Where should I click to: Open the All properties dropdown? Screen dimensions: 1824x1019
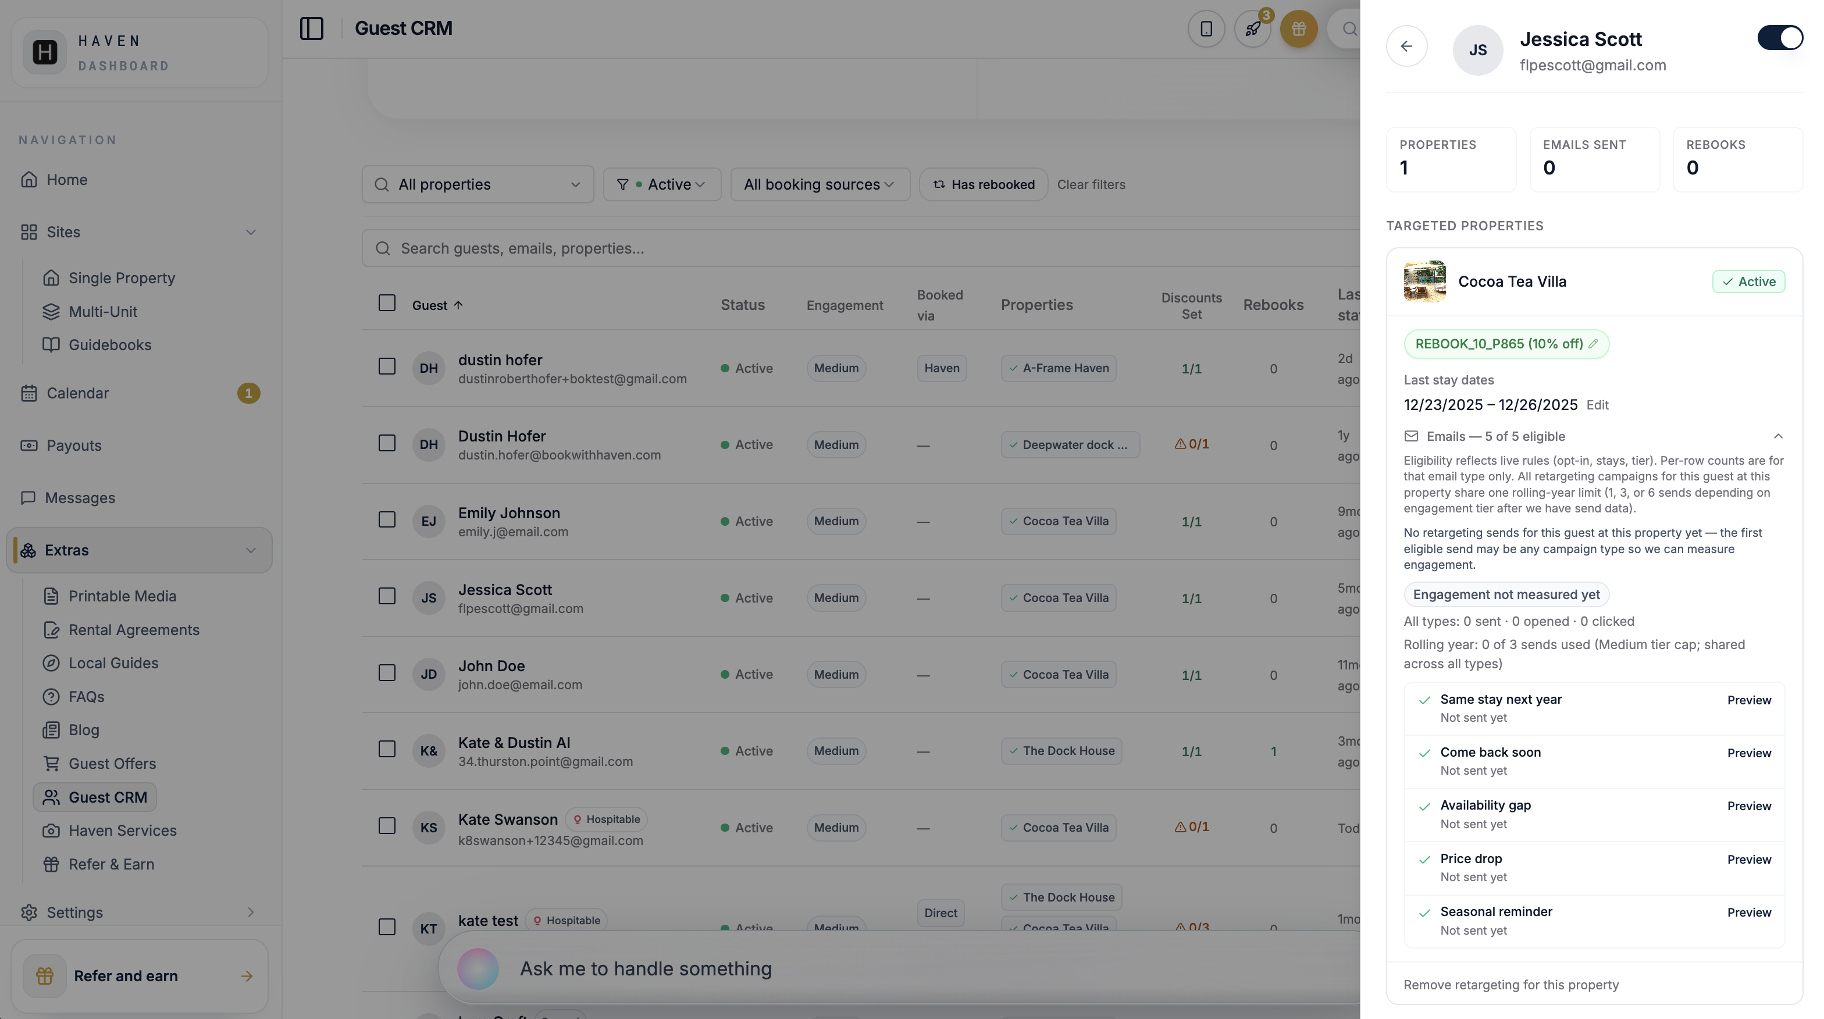tap(478, 184)
